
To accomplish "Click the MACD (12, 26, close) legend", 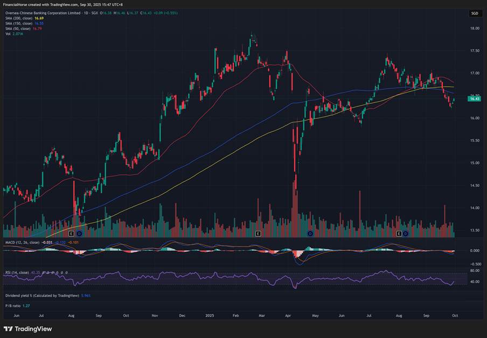I will coord(22,243).
